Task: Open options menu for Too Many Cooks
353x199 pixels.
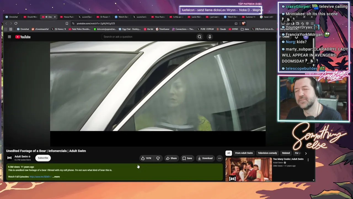Action: click(308, 160)
